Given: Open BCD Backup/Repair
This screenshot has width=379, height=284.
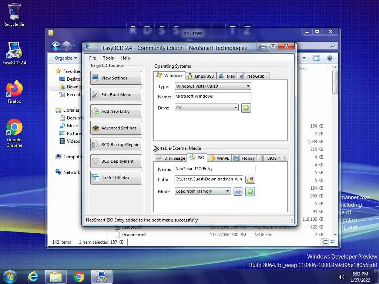Looking at the screenshot, I should click(x=116, y=145).
